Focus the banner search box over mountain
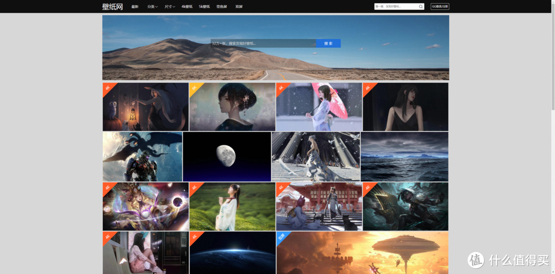The image size is (555, 274). point(263,43)
